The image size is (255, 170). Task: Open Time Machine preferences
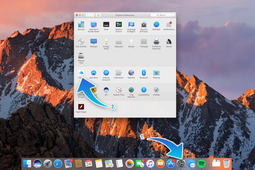tap(131, 90)
